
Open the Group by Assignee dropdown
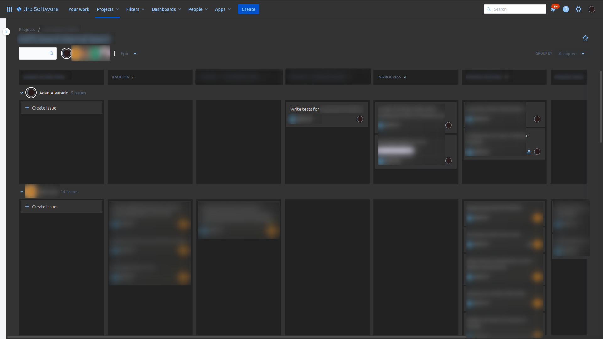tap(571, 54)
